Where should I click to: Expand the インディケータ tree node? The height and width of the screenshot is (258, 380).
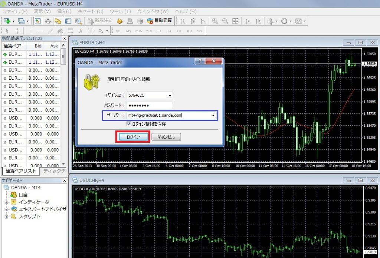6,202
